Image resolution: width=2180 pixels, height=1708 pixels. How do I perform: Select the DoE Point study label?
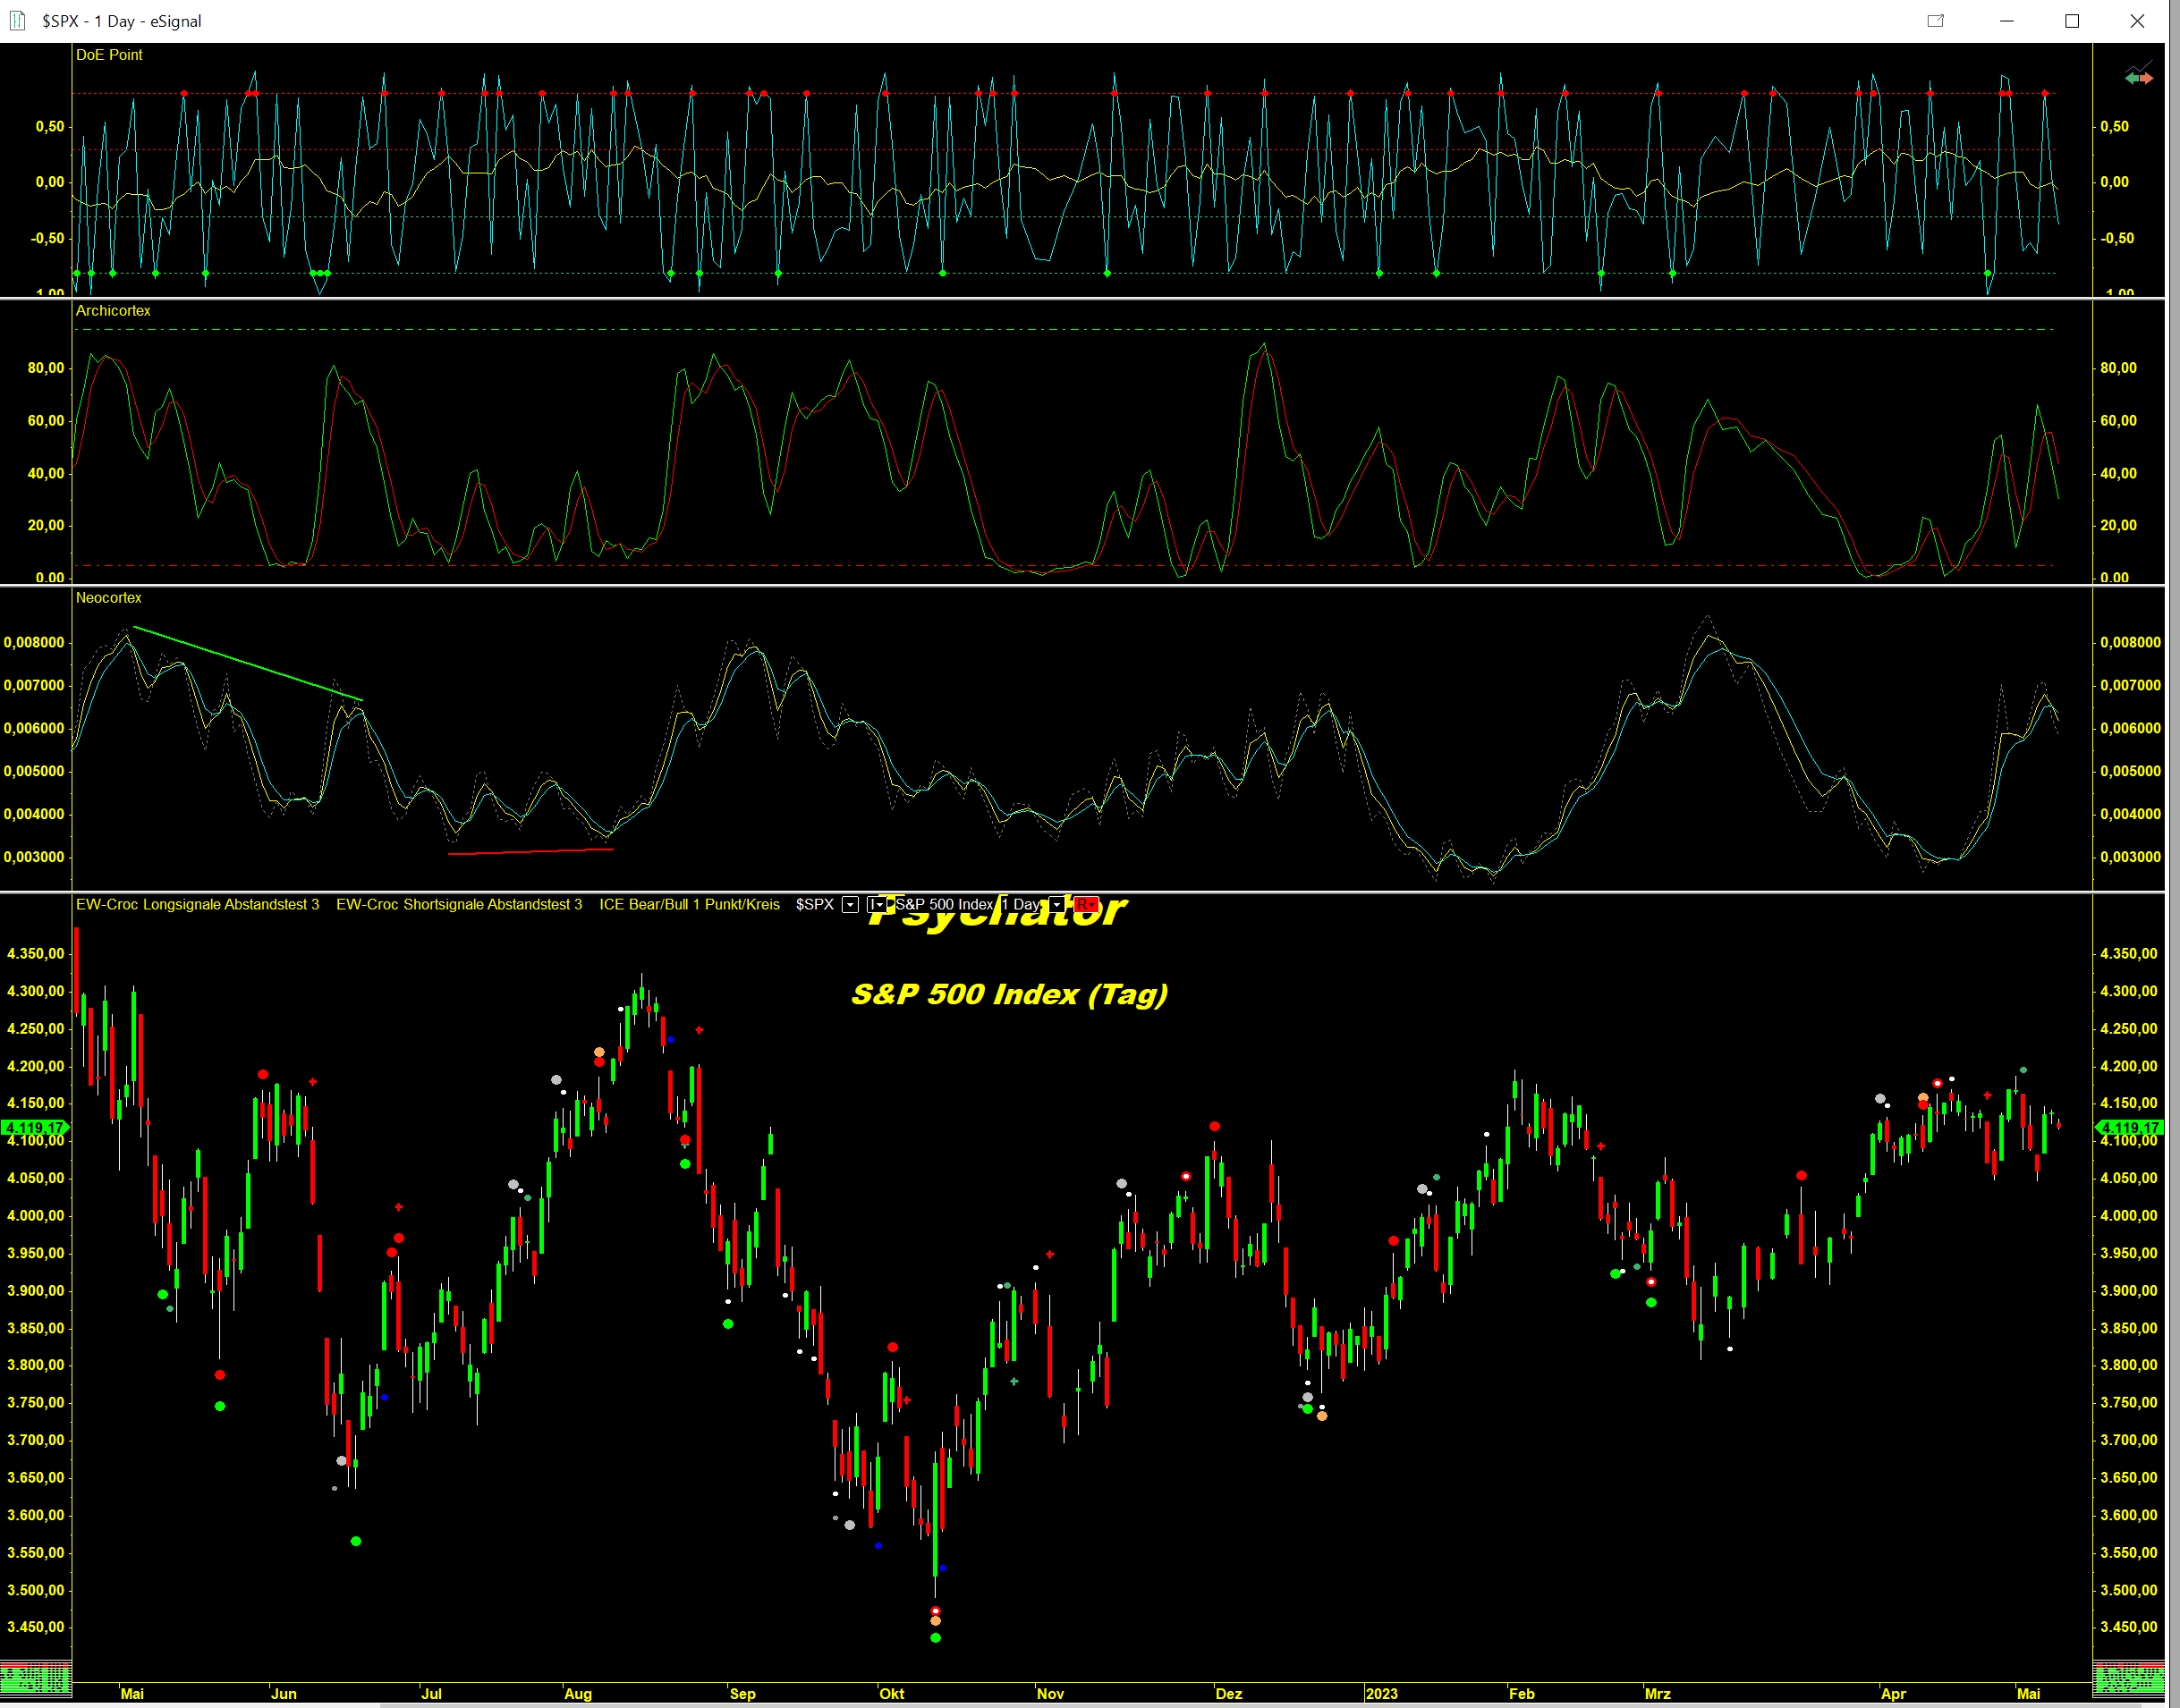click(x=109, y=55)
